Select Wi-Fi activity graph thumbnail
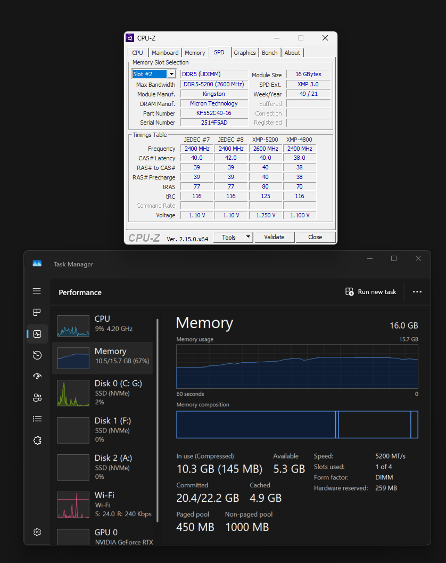This screenshot has height=563, width=446. click(73, 505)
